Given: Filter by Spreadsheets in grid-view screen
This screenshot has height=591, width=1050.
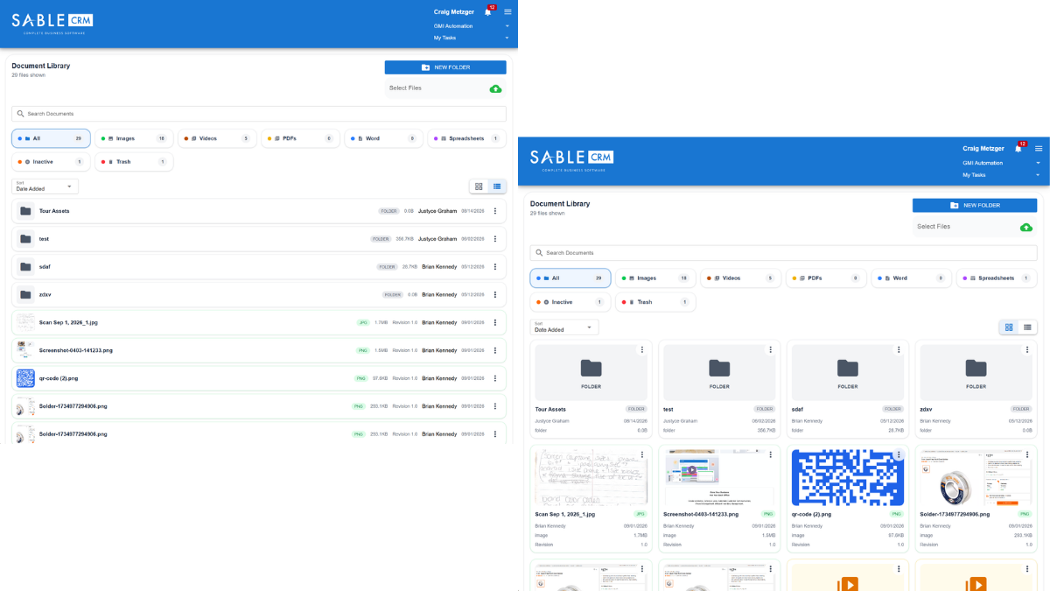Looking at the screenshot, I should click(x=997, y=278).
